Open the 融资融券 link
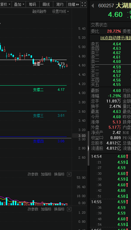 (x=40, y=11)
